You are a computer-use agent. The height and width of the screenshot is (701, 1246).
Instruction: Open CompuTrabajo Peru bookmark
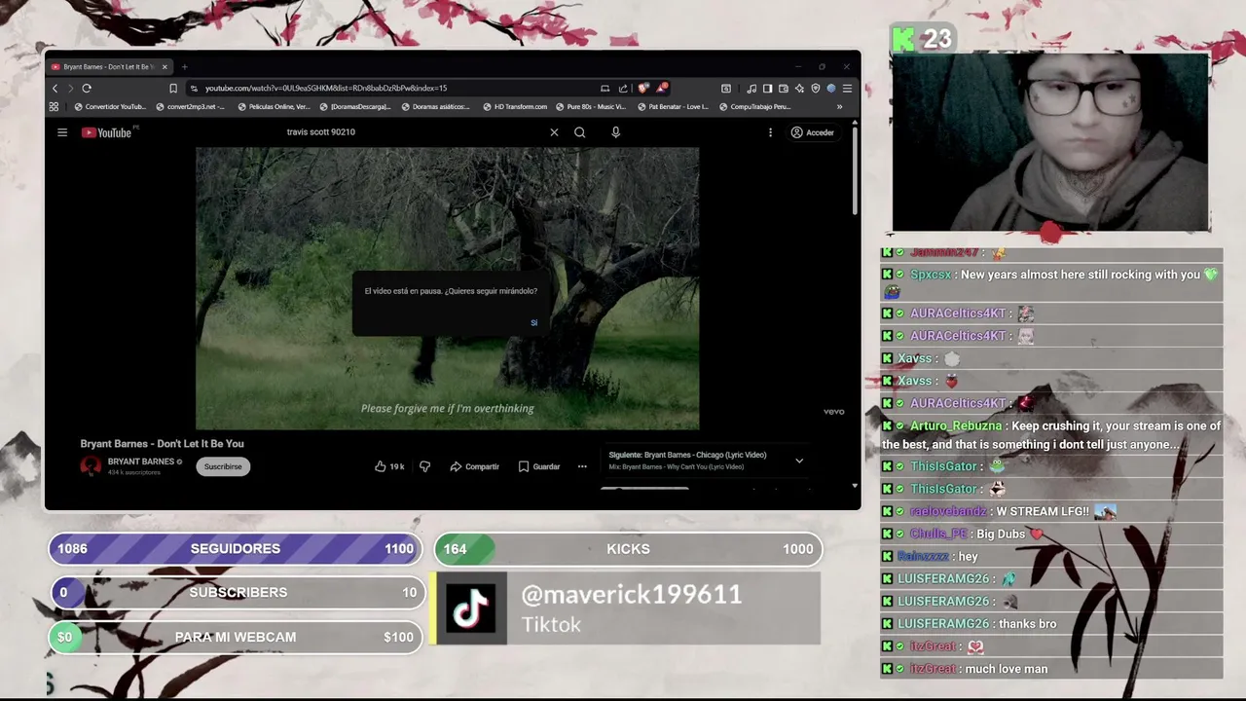click(754, 106)
